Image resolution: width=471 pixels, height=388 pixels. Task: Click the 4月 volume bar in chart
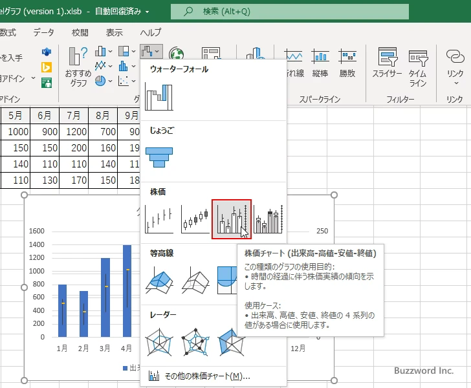pos(127,291)
